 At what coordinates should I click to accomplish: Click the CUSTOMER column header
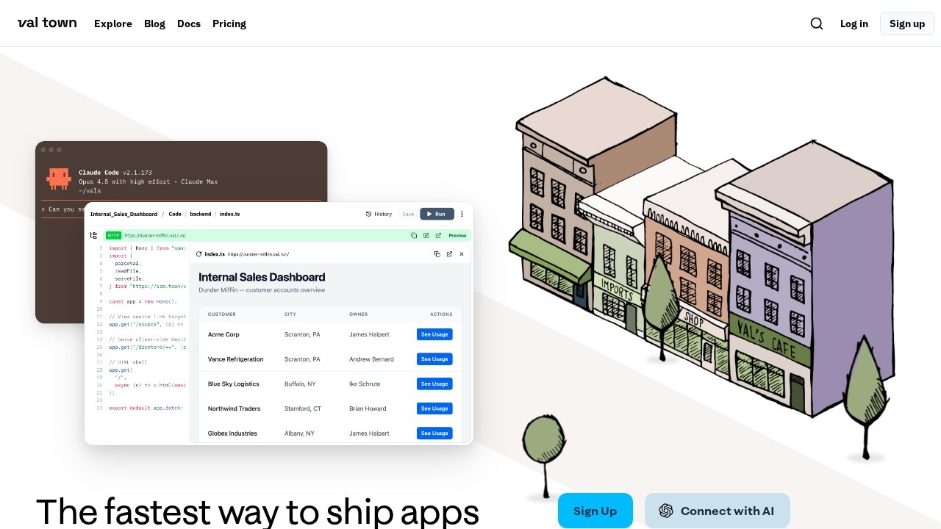pyautogui.click(x=222, y=314)
